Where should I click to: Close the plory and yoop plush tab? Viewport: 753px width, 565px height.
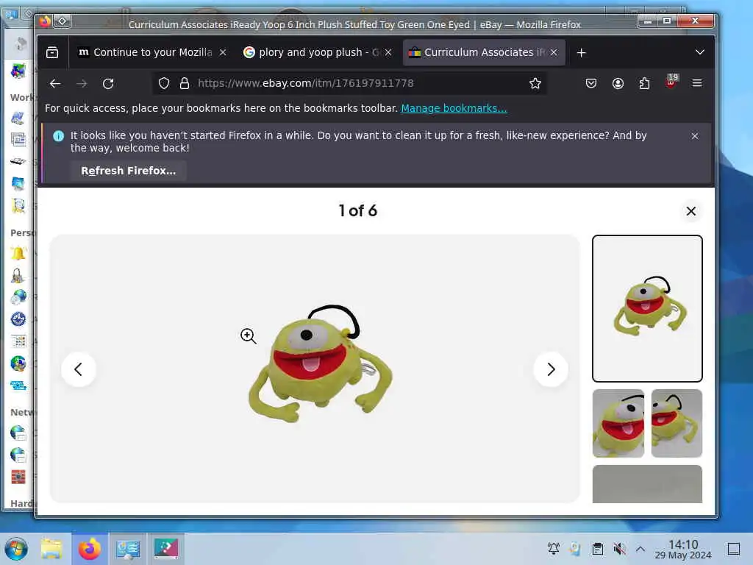388,52
